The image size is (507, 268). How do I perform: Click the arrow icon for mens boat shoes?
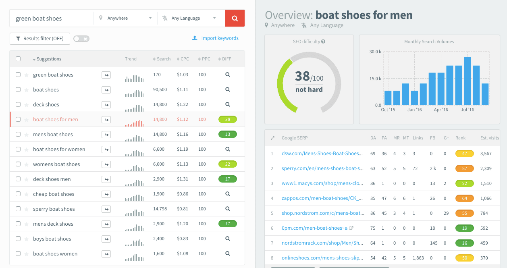point(106,135)
